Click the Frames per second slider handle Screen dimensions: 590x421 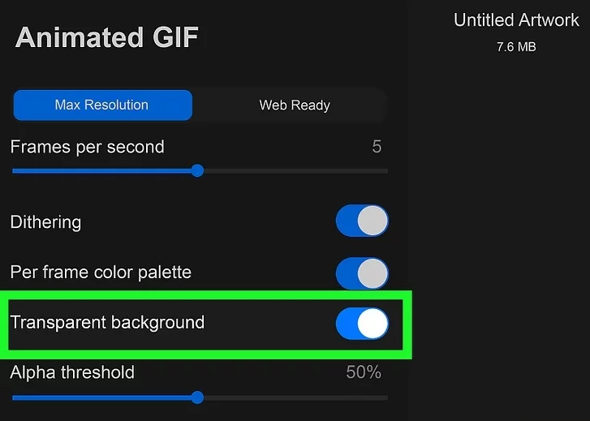197,171
